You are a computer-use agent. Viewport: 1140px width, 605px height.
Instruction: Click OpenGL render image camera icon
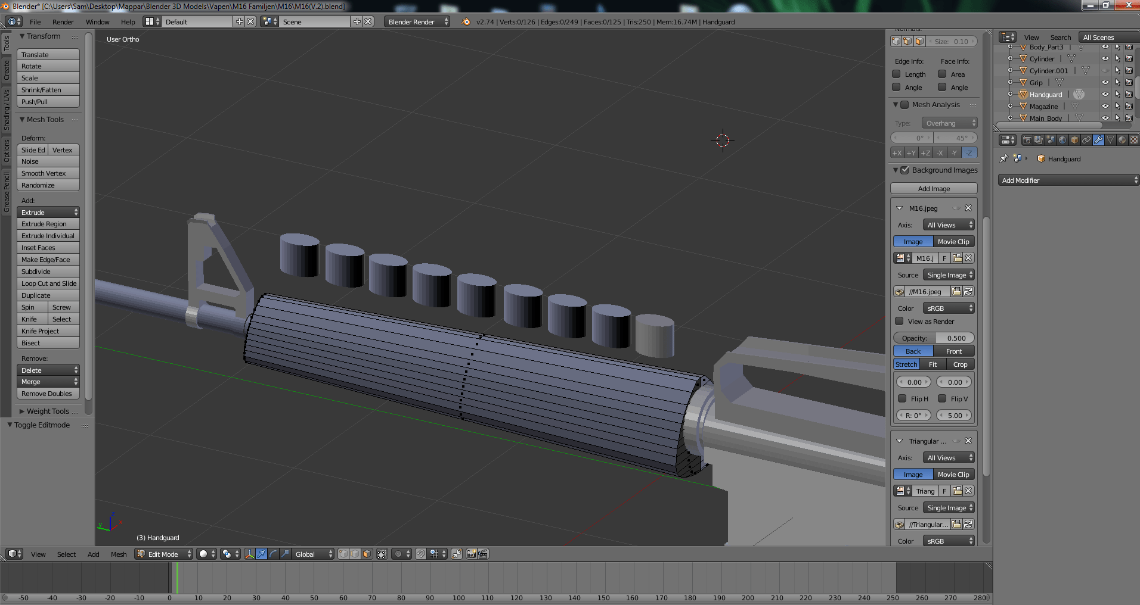471,554
